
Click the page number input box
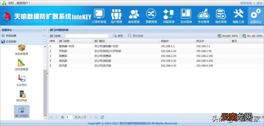click(x=69, y=117)
